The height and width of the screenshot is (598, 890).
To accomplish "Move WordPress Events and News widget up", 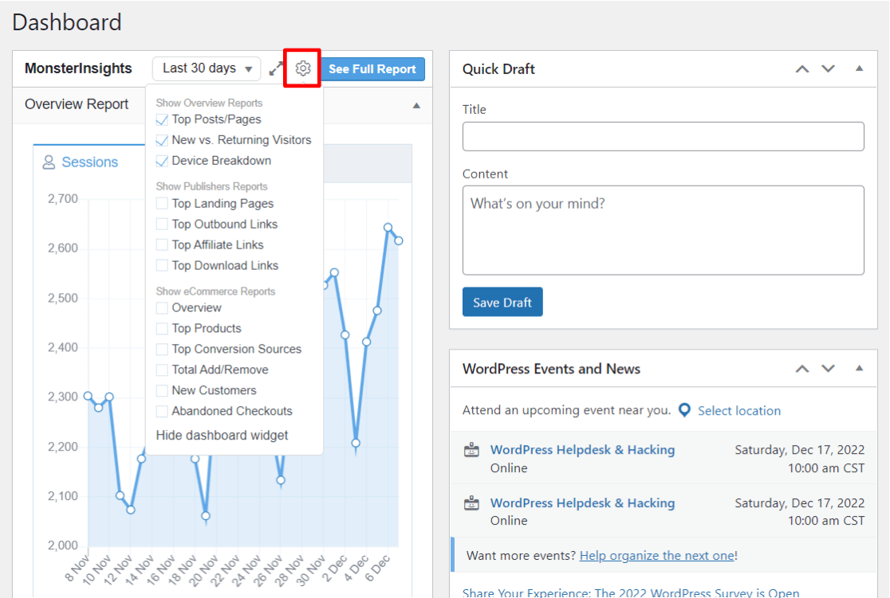I will [x=802, y=369].
